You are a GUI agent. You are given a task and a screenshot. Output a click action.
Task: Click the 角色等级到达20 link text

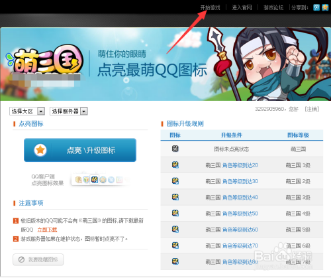tap(240, 165)
